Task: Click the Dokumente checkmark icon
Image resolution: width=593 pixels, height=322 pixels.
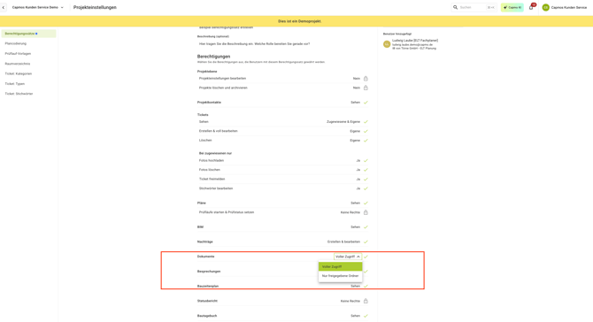Action: point(366,257)
